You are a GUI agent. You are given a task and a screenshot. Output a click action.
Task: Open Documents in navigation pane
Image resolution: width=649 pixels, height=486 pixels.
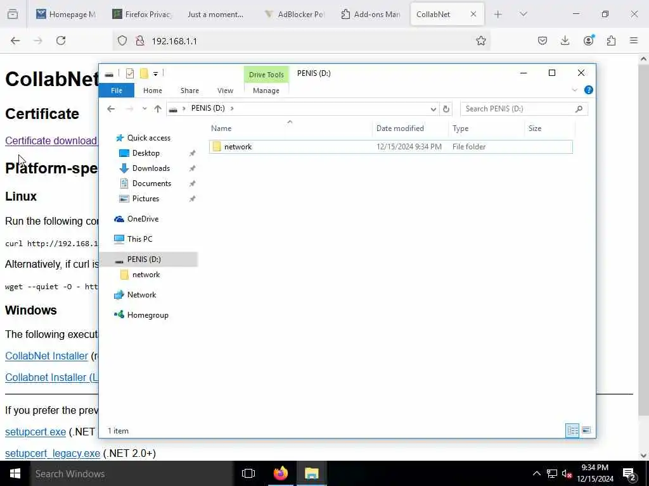point(151,184)
